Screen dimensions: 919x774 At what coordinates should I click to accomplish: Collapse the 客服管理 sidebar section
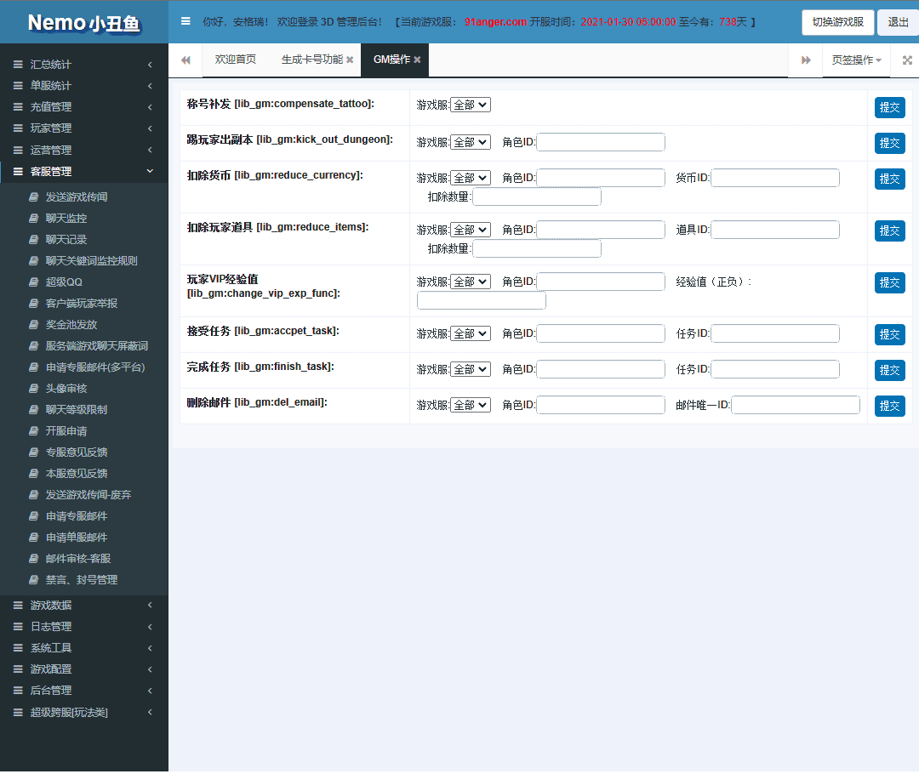(51, 170)
